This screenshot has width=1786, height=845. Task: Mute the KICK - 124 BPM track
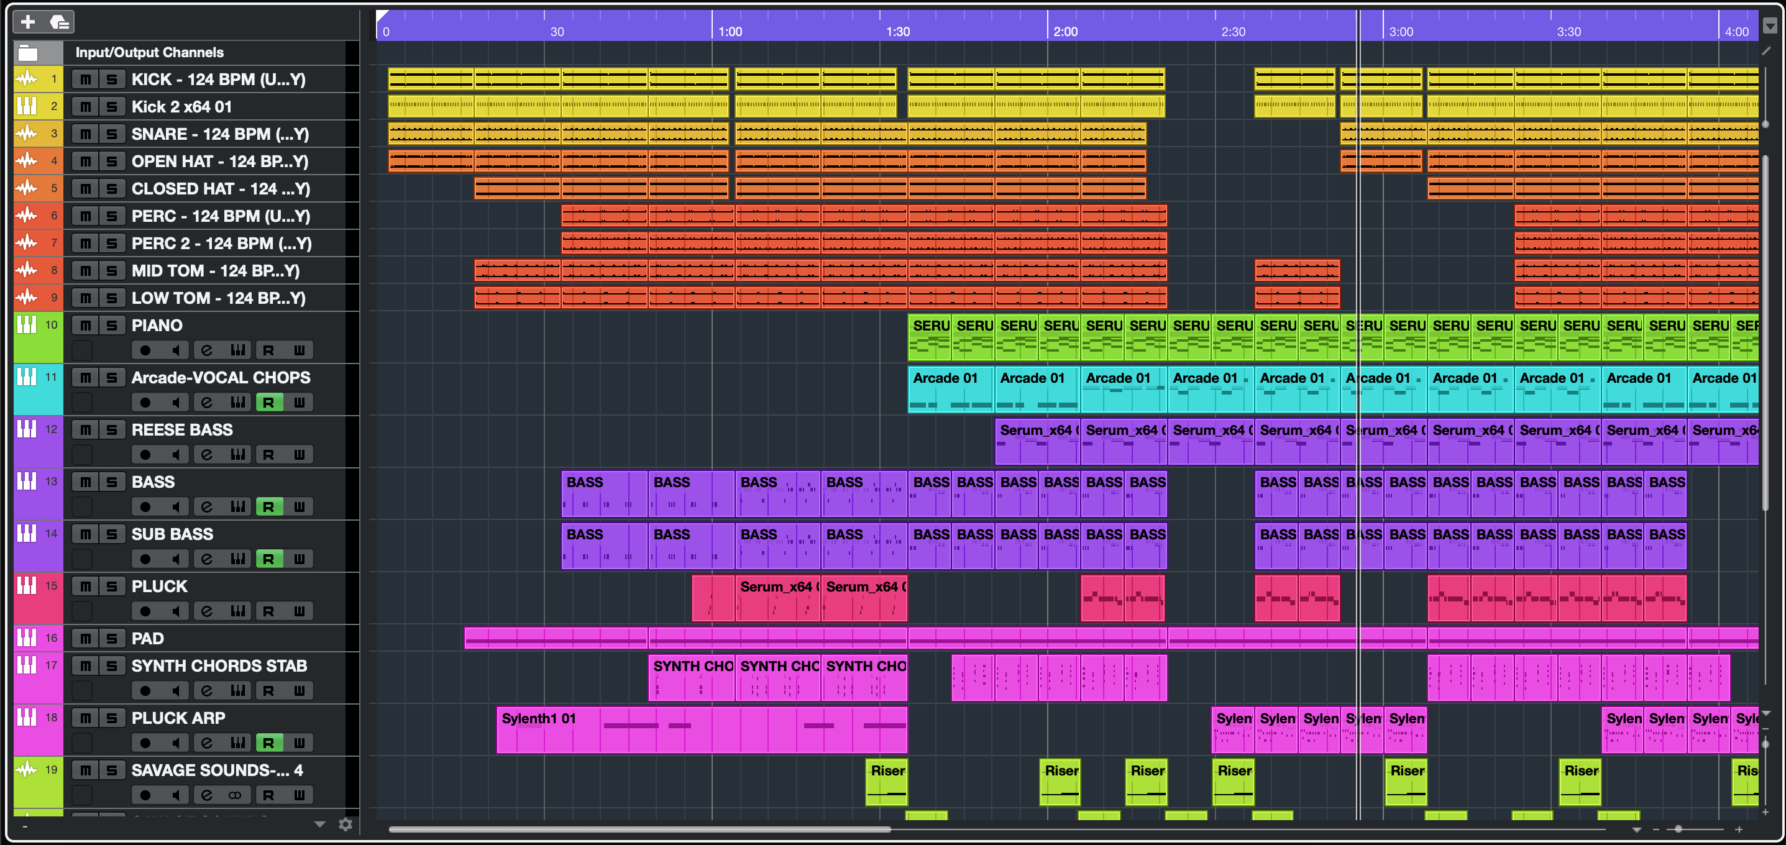click(85, 79)
